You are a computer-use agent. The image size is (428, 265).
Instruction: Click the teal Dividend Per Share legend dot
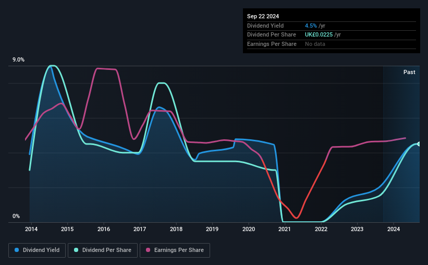coord(76,250)
